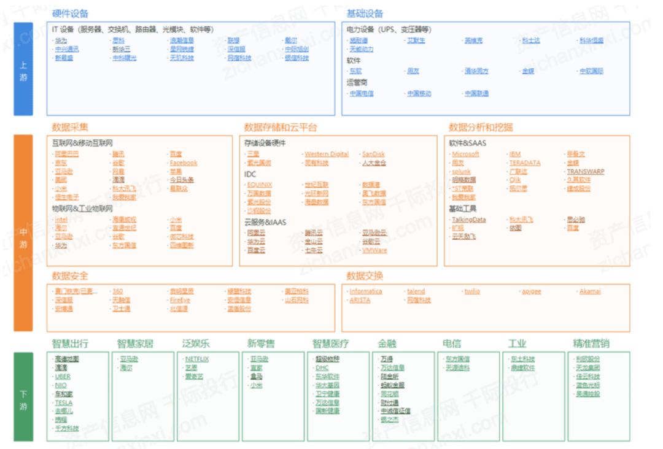Open the intel link
The height and width of the screenshot is (449, 663).
click(61, 220)
